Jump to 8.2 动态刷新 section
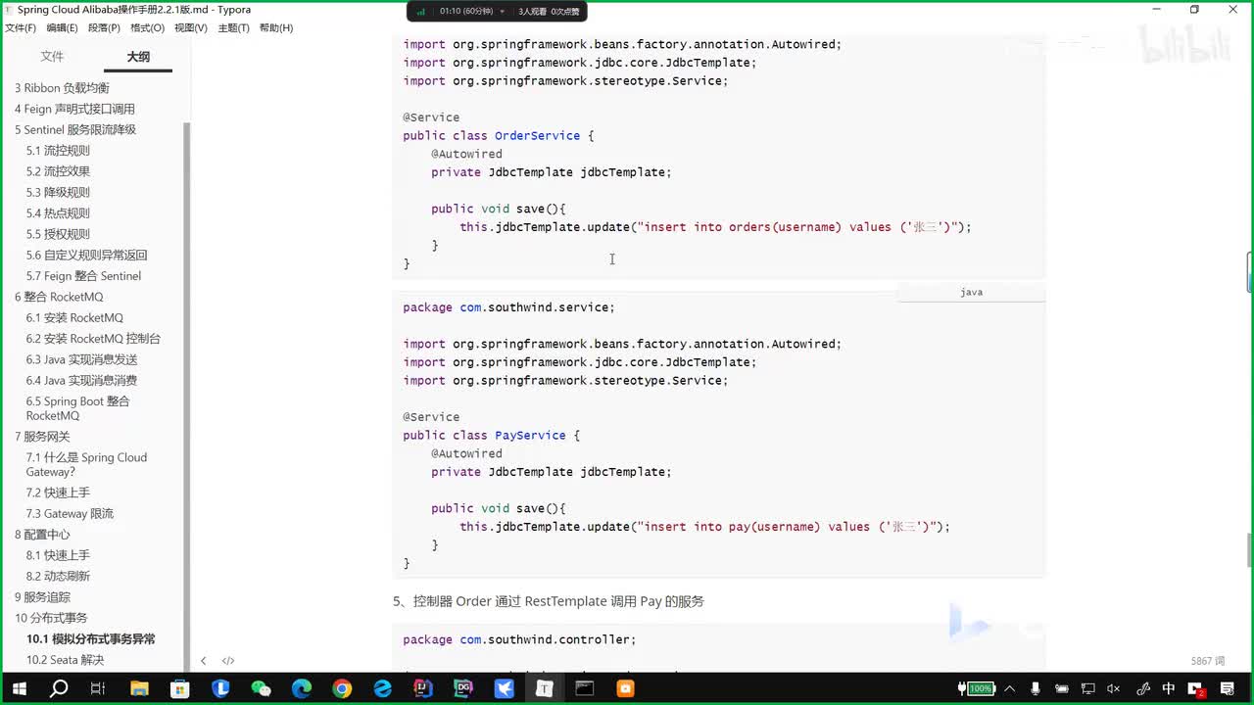This screenshot has height=705, width=1254. click(x=58, y=576)
